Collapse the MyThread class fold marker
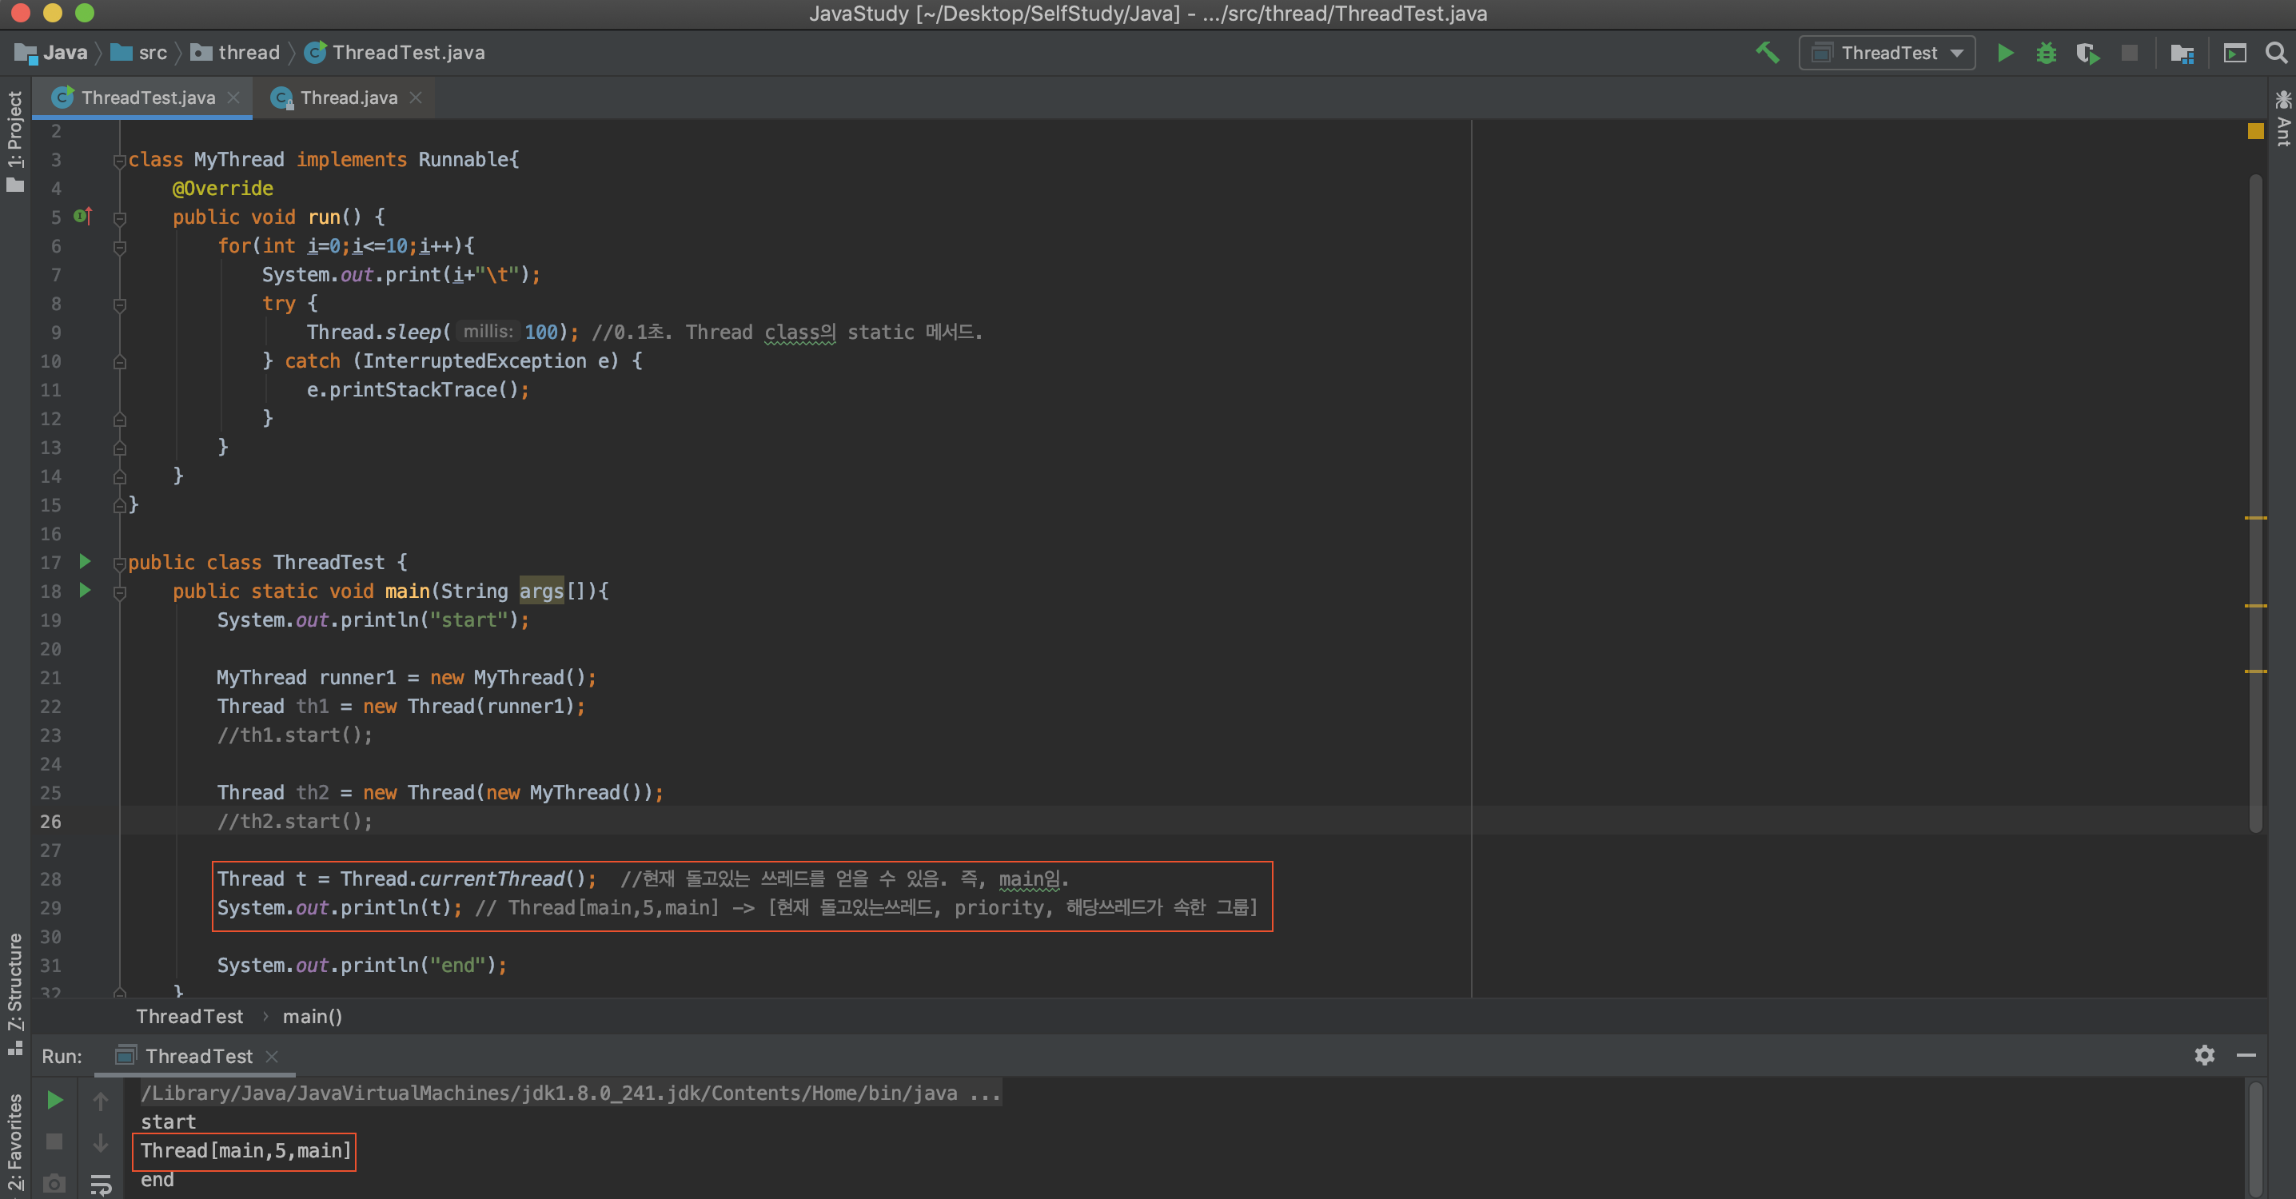Viewport: 2296px width, 1199px height. (x=119, y=161)
